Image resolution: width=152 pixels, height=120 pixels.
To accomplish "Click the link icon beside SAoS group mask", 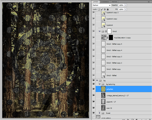I will coord(106,31).
